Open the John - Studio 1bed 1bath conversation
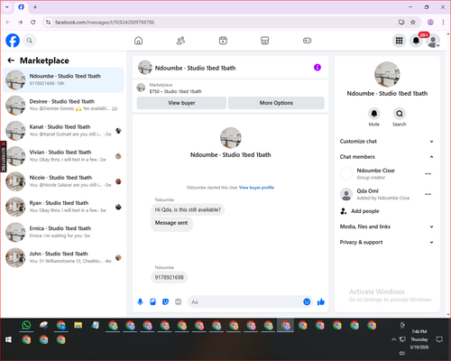This screenshot has width=451, height=361. pyautogui.click(x=63, y=257)
